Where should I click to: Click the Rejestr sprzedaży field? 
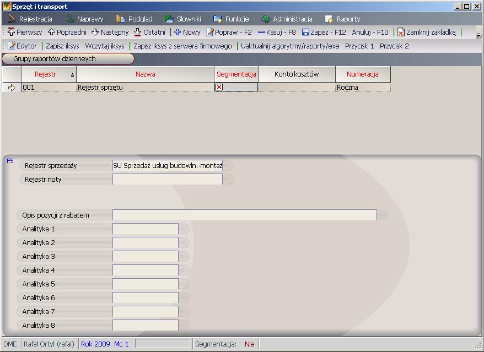point(168,166)
